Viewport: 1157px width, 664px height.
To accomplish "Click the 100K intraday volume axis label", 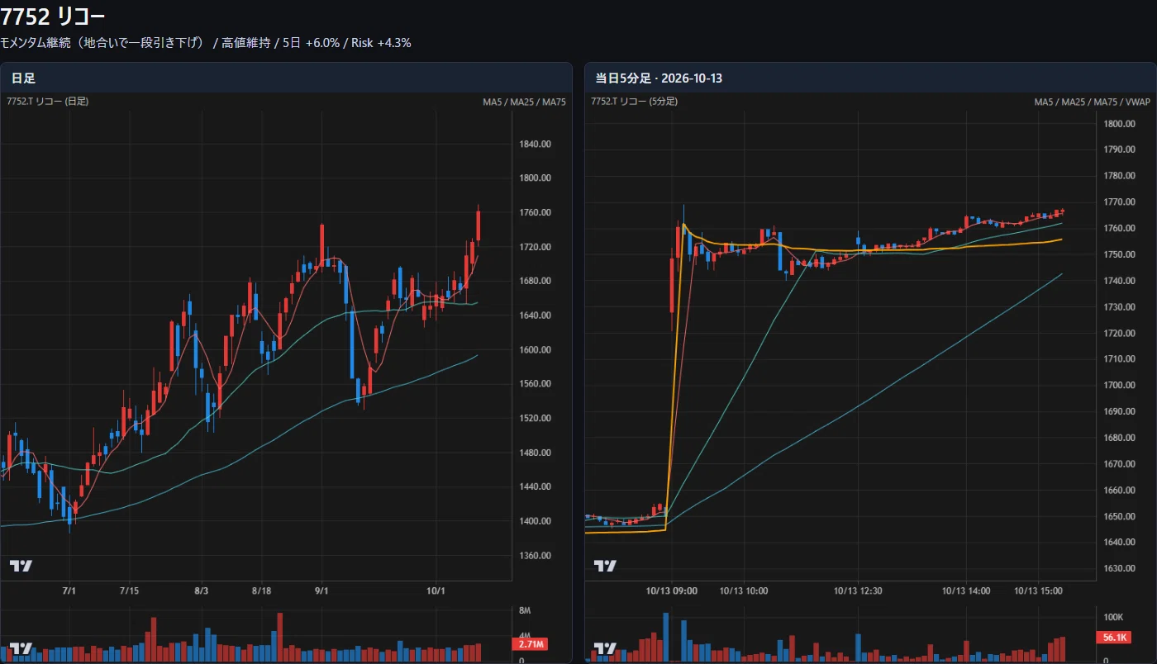I will 1113,618.
